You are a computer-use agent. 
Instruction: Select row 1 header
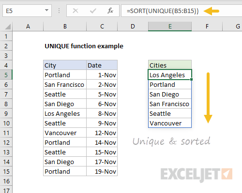pyautogui.click(x=6, y=36)
